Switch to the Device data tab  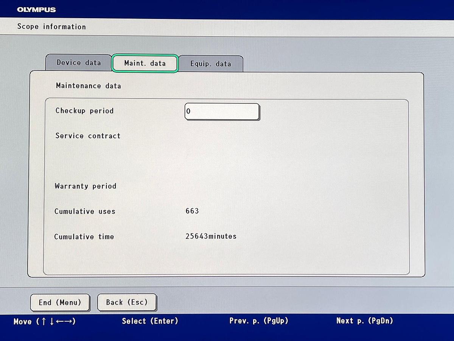click(x=79, y=63)
